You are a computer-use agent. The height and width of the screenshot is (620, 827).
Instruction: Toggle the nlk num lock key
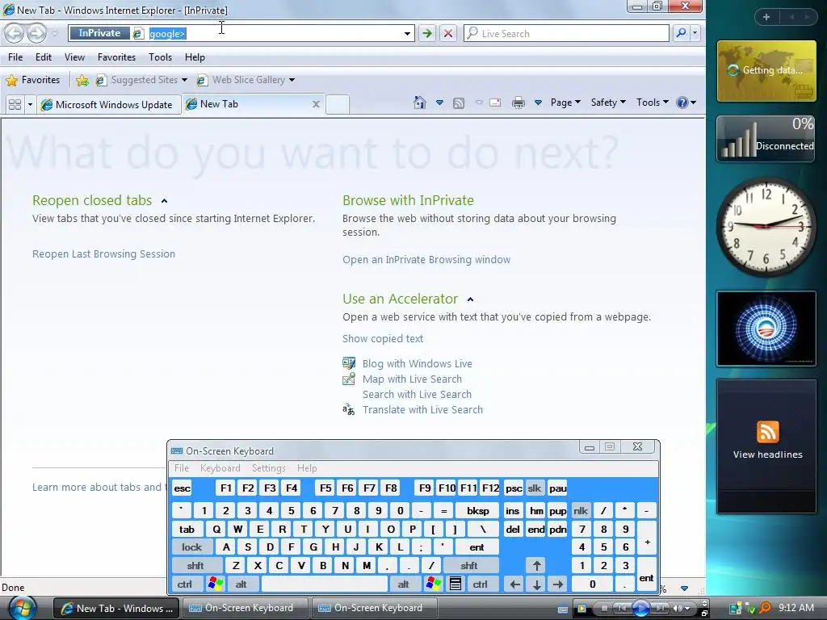tap(581, 511)
